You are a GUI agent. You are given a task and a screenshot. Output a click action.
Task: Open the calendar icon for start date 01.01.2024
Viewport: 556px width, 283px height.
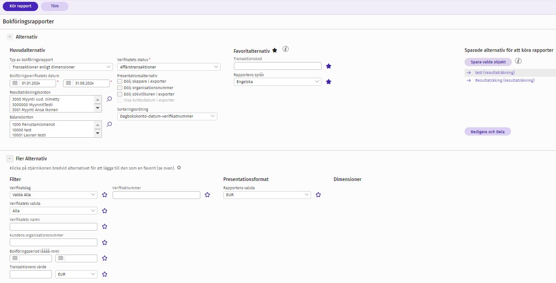[x=15, y=83]
